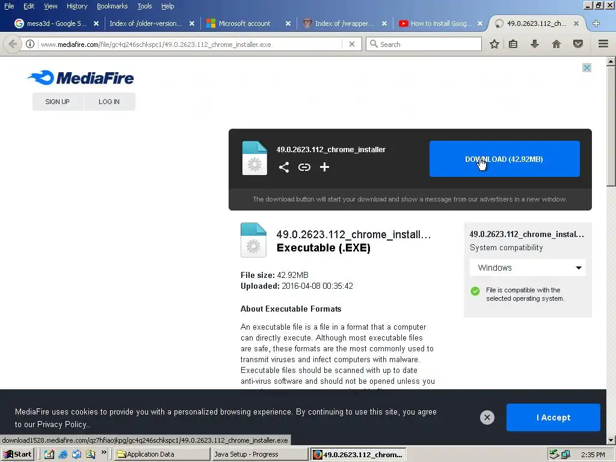This screenshot has height=462, width=616.
Task: Click the bookmark star icon
Action: (x=494, y=44)
